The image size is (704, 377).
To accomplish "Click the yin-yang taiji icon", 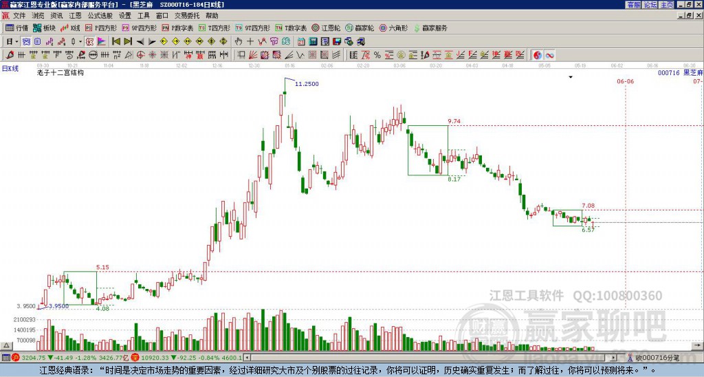I will pos(538,55).
